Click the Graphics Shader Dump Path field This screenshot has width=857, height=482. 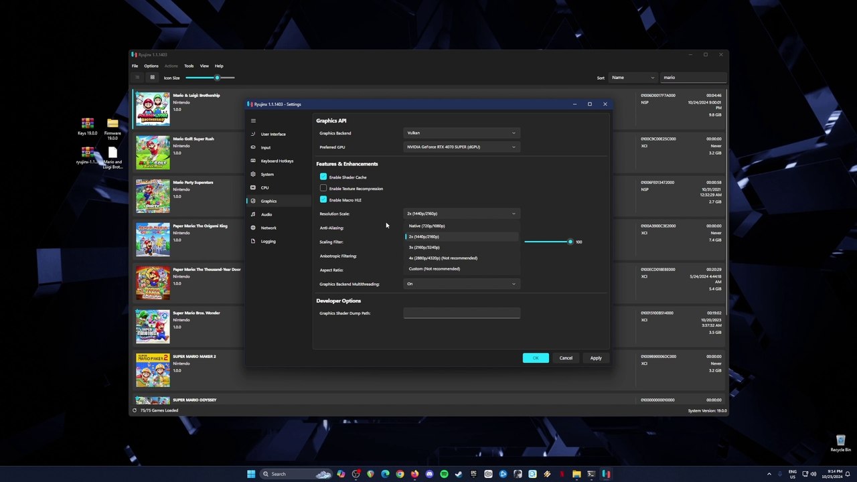462,313
